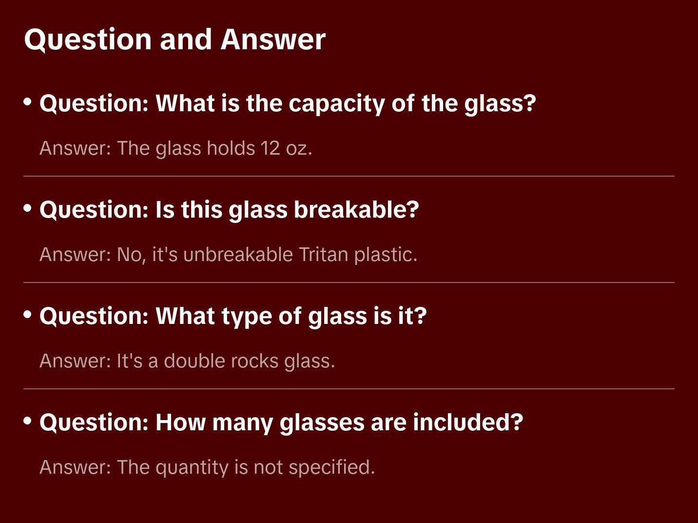Click the bullet before 'How many glasses'
The height and width of the screenshot is (523, 698).
coord(28,421)
